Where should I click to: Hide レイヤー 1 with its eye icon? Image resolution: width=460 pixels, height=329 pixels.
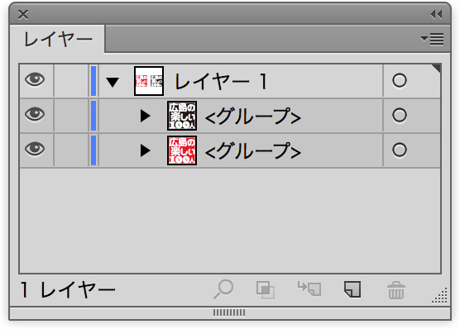[35, 79]
